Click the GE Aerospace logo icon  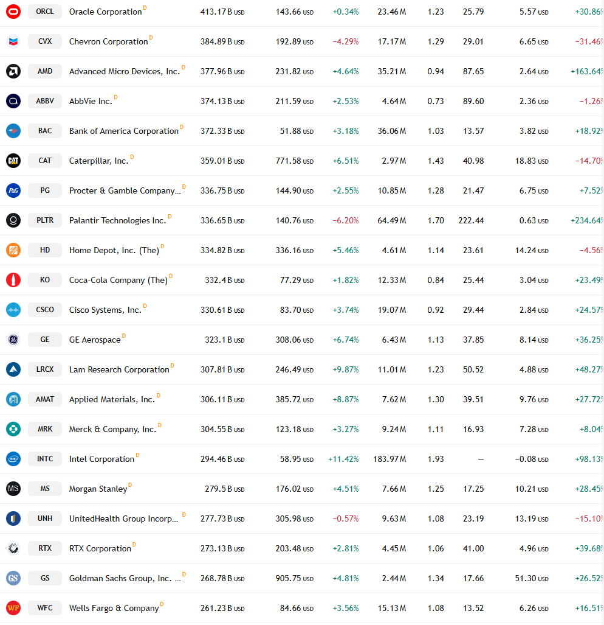click(13, 340)
